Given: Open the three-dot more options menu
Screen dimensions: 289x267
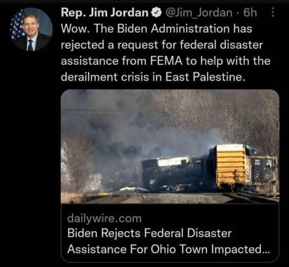Looking at the screenshot, I should [x=273, y=12].
